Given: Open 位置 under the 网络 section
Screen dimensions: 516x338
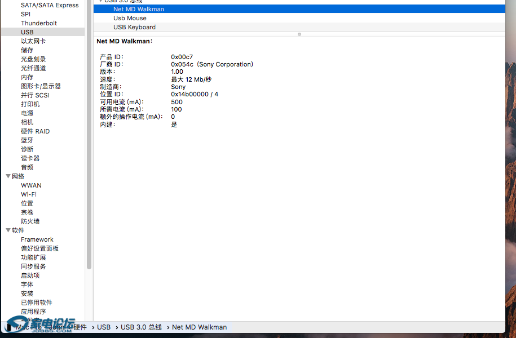Looking at the screenshot, I should (27, 203).
